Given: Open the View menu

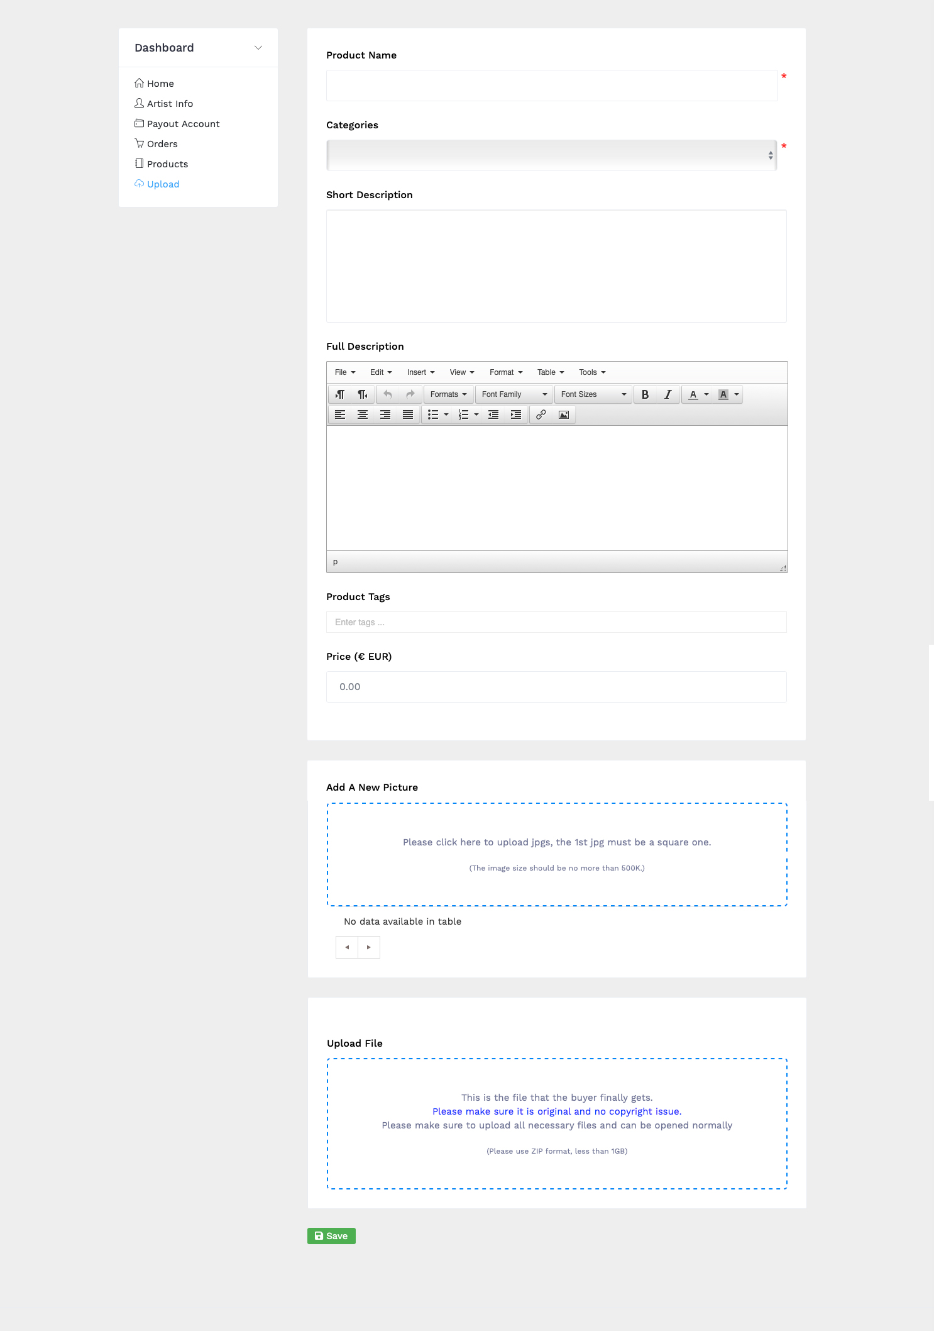Looking at the screenshot, I should 462,372.
